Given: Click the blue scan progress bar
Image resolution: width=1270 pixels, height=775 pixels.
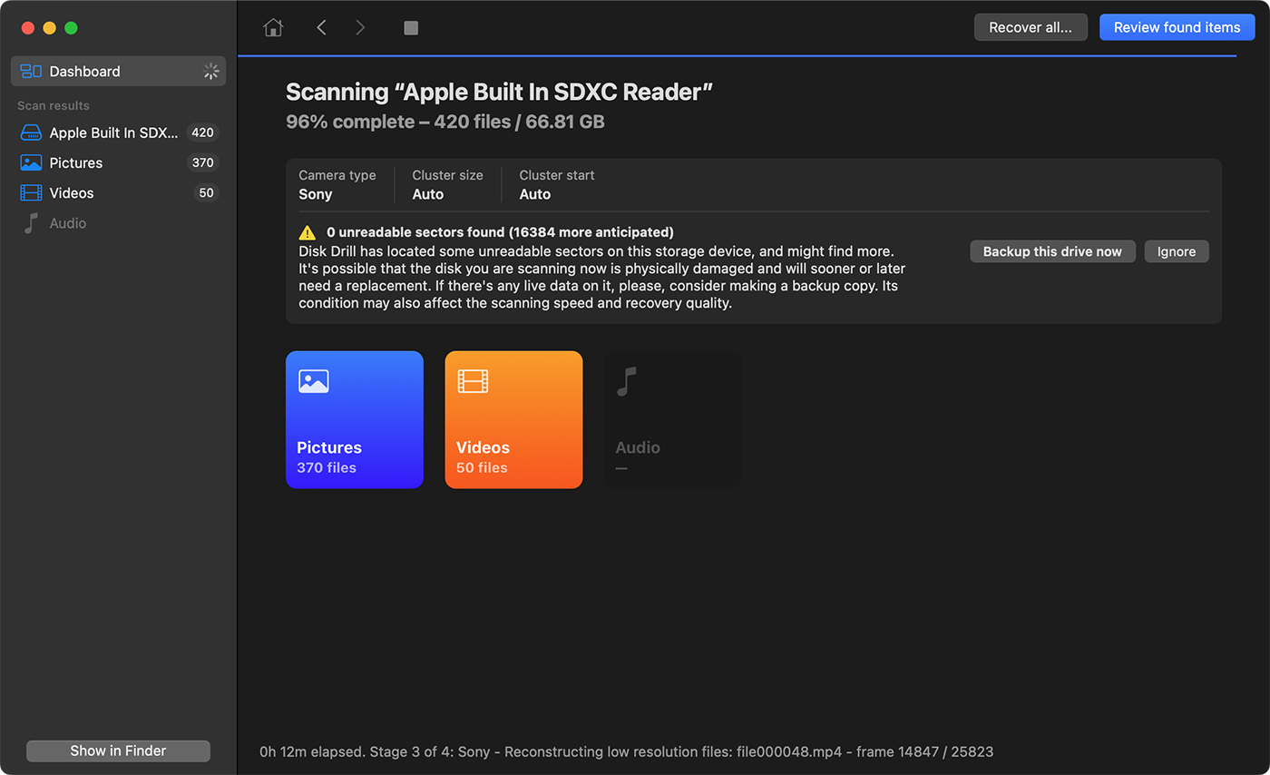Looking at the screenshot, I should 737,56.
